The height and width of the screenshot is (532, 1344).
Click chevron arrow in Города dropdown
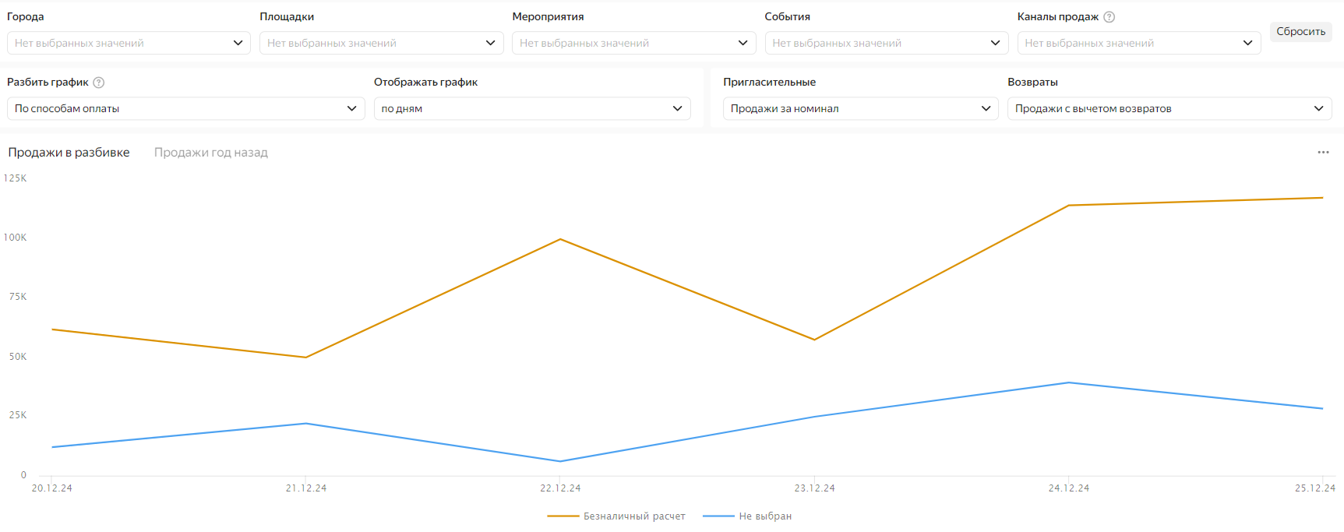(x=238, y=43)
